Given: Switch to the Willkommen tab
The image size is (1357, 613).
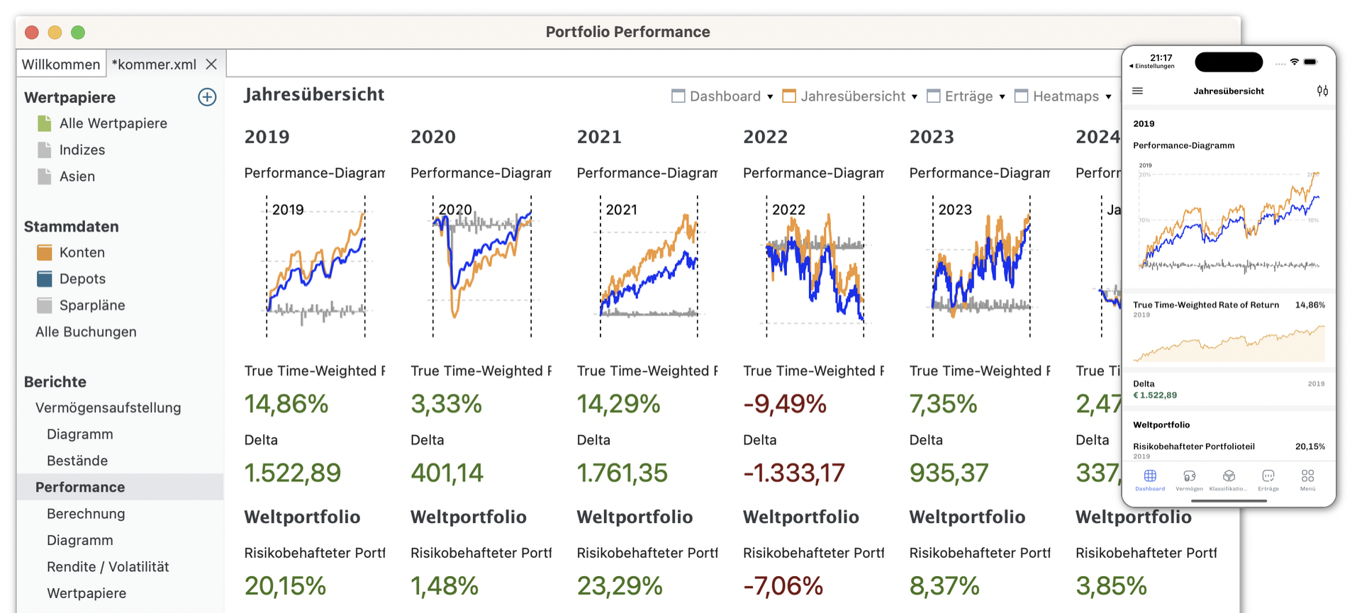Looking at the screenshot, I should [61, 64].
